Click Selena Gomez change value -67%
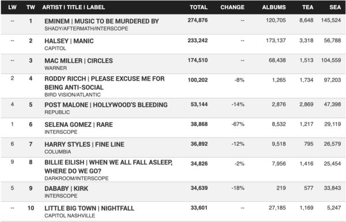The height and width of the screenshot is (222, 346). point(238,124)
